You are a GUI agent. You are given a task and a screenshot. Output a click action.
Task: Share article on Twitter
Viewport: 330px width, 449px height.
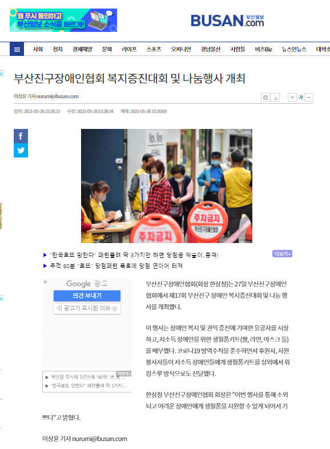click(x=21, y=151)
